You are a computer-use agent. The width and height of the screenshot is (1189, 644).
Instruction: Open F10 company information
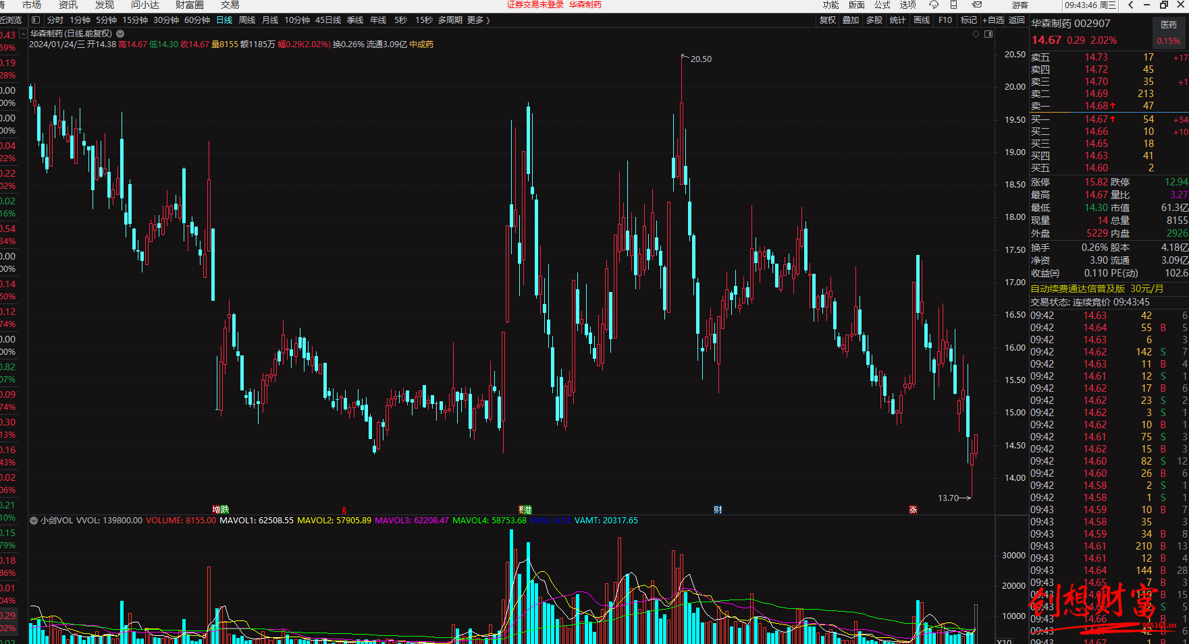[945, 20]
